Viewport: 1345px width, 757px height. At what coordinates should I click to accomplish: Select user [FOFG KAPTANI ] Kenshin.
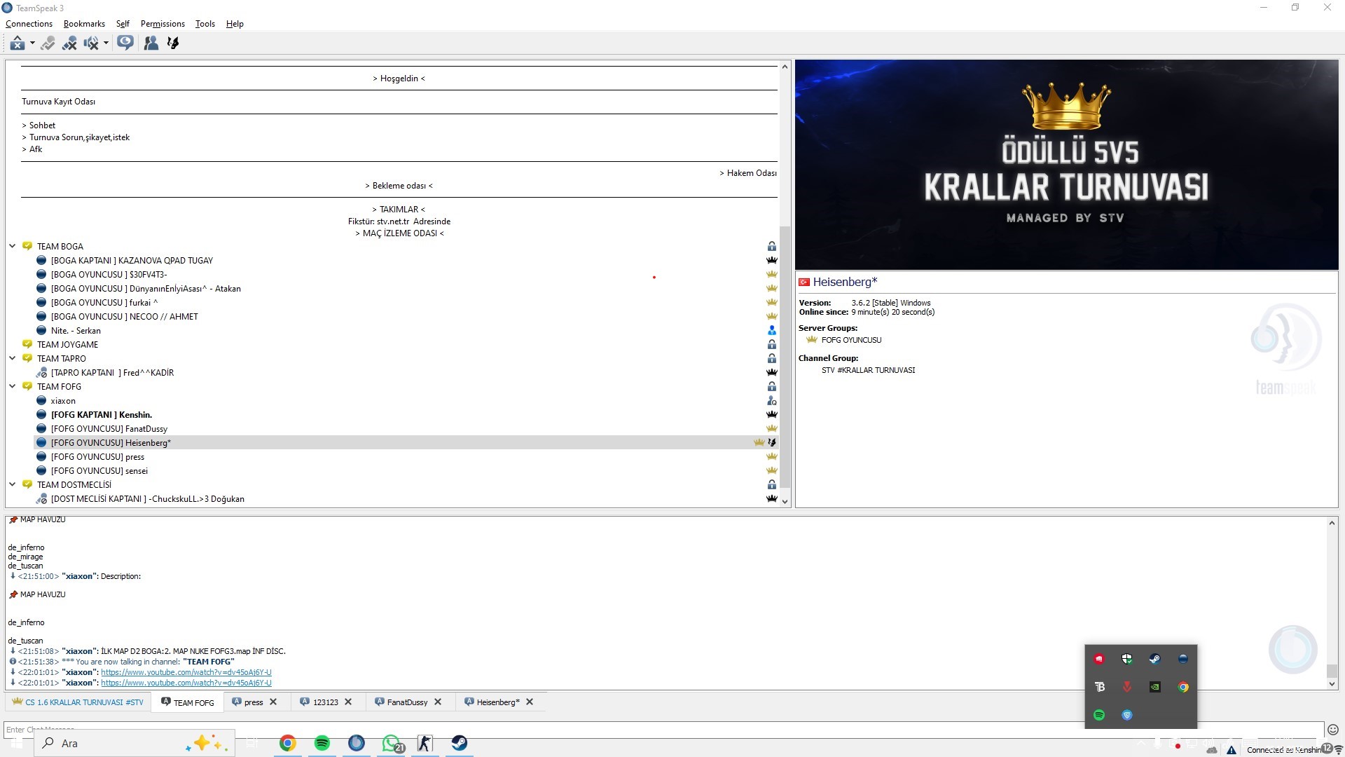click(102, 414)
